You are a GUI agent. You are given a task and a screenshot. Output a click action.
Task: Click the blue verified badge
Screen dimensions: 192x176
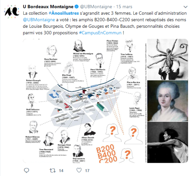[76, 7]
